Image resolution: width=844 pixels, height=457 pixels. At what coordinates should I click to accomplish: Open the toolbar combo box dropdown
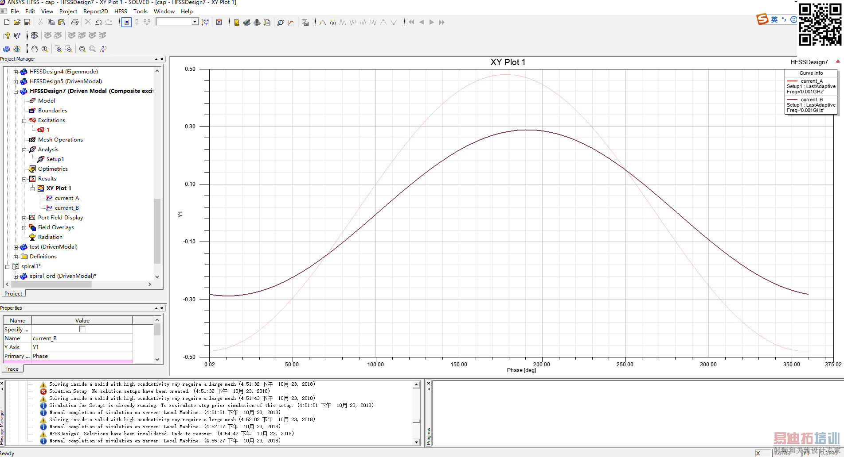pos(195,22)
